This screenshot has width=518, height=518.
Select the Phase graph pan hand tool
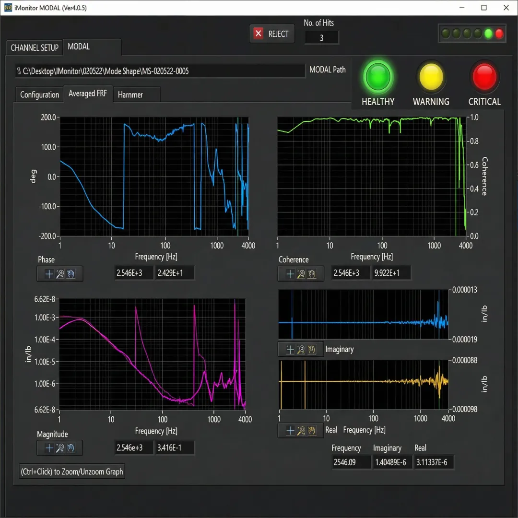pyautogui.click(x=71, y=274)
